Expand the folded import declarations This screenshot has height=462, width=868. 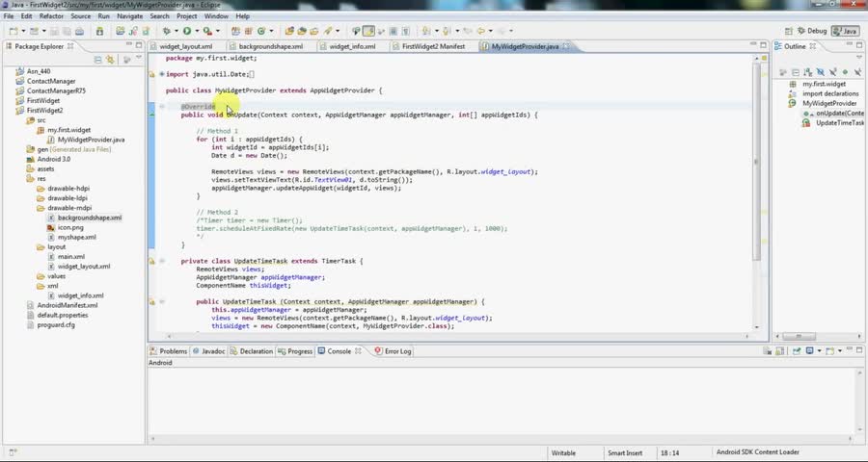tap(161, 74)
